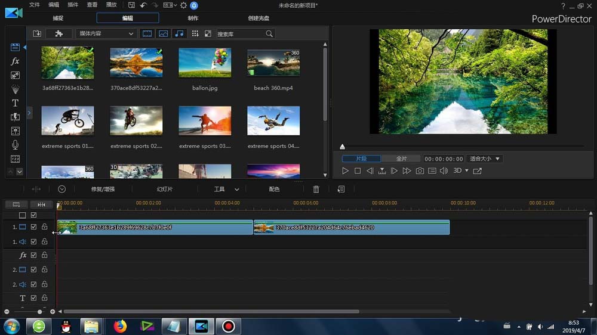Click the preview volume speaker icon

[444, 171]
